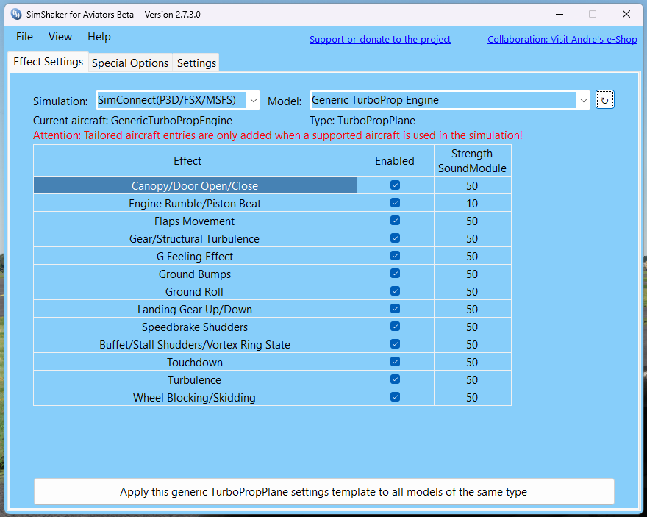Open the View menu

[x=60, y=37]
